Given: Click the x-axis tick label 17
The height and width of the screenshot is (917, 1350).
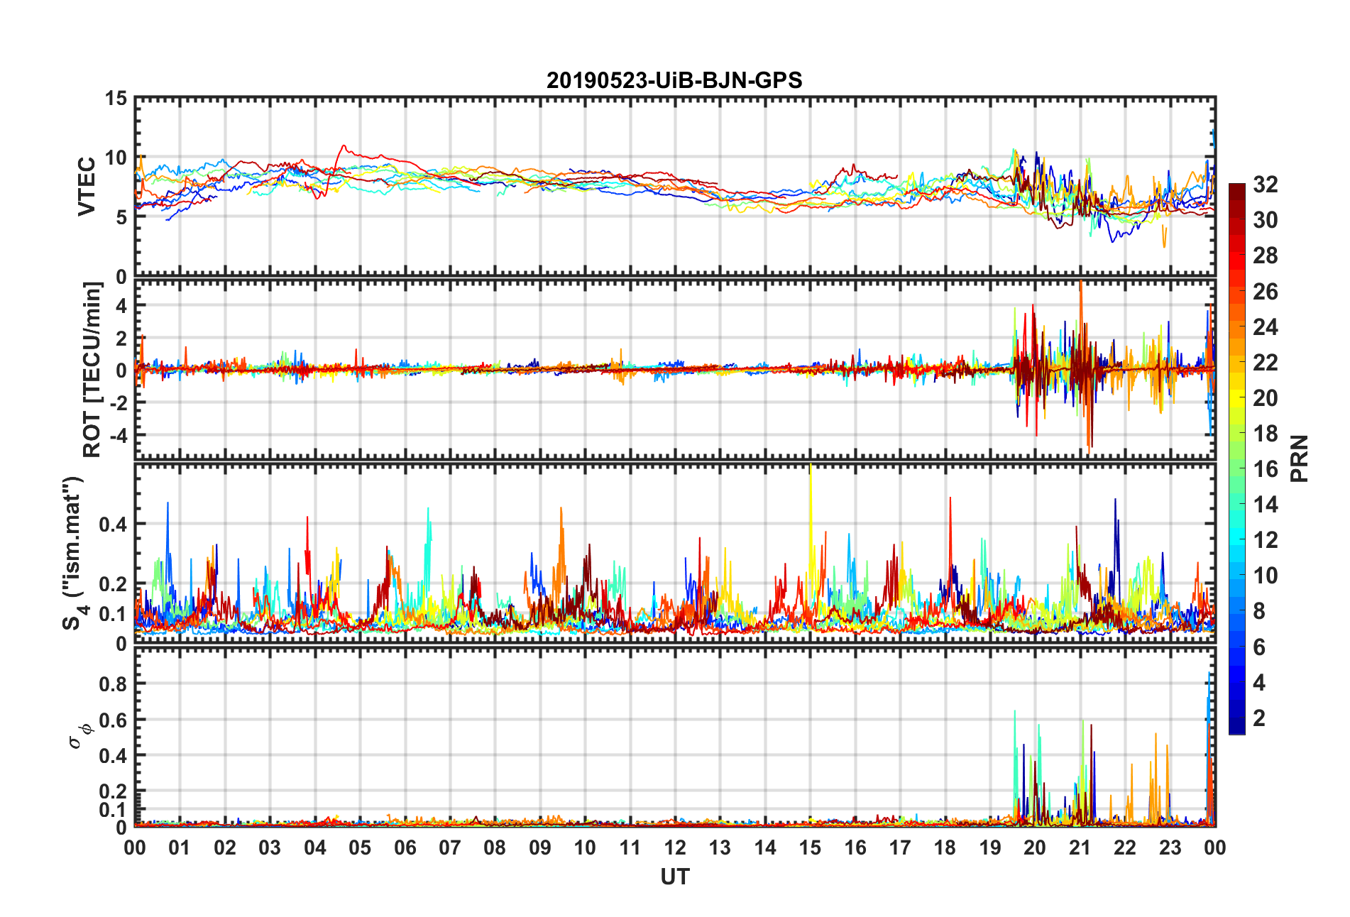Looking at the screenshot, I should tap(900, 847).
